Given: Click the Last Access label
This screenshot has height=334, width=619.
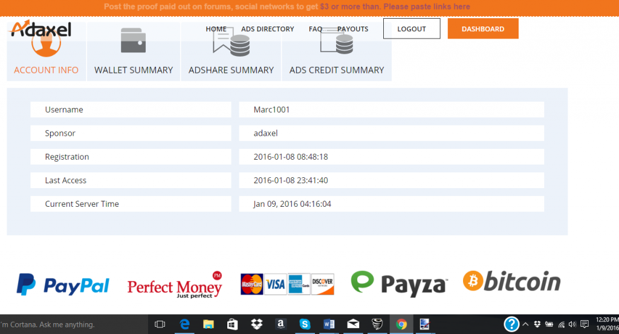Looking at the screenshot, I should (x=65, y=180).
